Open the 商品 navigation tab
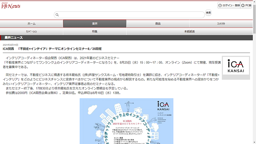The width and height of the screenshot is (256, 144). (158, 24)
